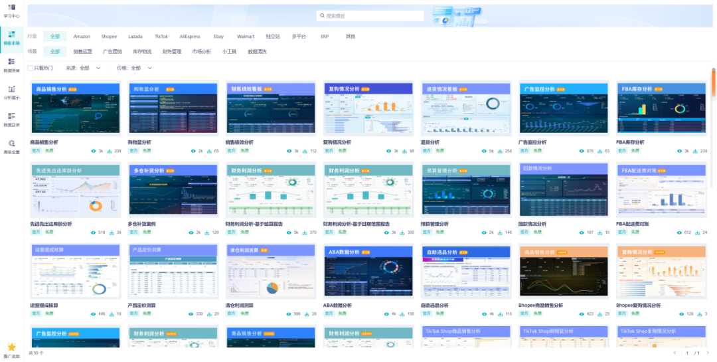Click the download icon on 商品销售分析 card
Screen dimensions: 717x362
click(110, 151)
